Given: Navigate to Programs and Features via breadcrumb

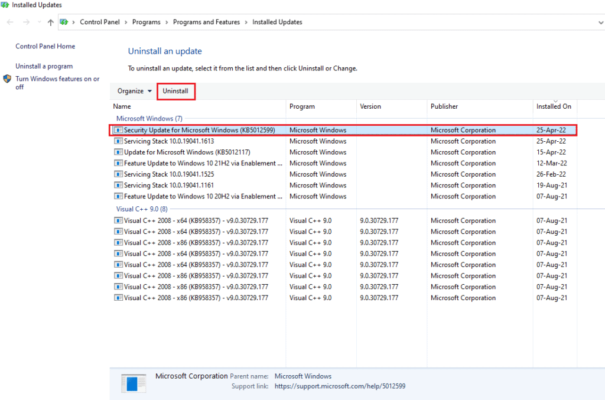Looking at the screenshot, I should [x=206, y=22].
